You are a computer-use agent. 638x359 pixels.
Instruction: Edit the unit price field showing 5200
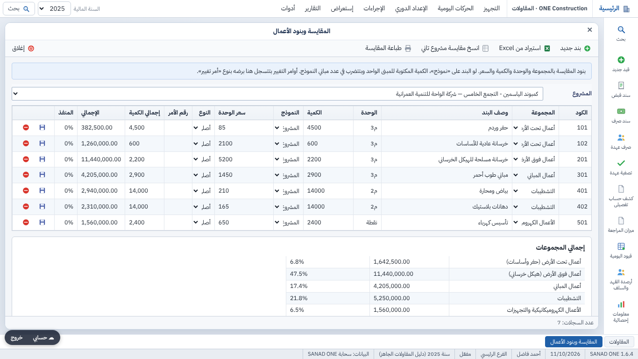pos(244,159)
